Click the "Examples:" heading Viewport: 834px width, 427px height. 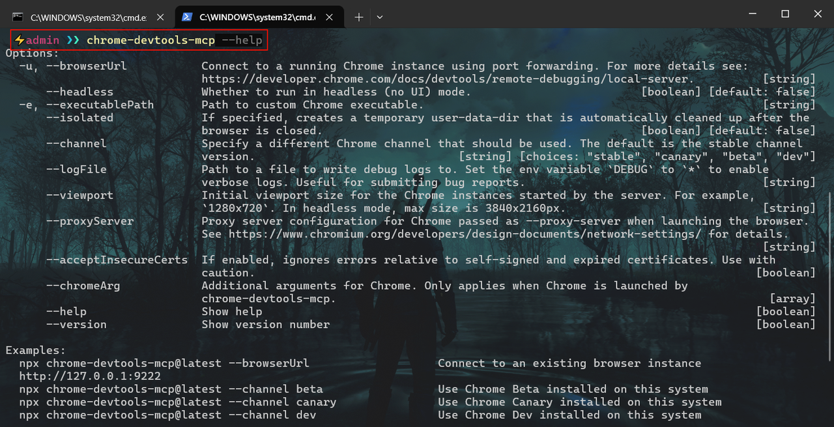(x=36, y=350)
